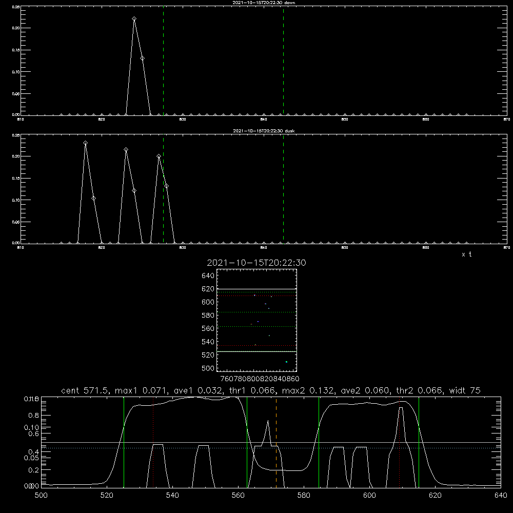Click the 540 label on bottom plot x-axis
The width and height of the screenshot is (513, 513).
pyautogui.click(x=172, y=496)
